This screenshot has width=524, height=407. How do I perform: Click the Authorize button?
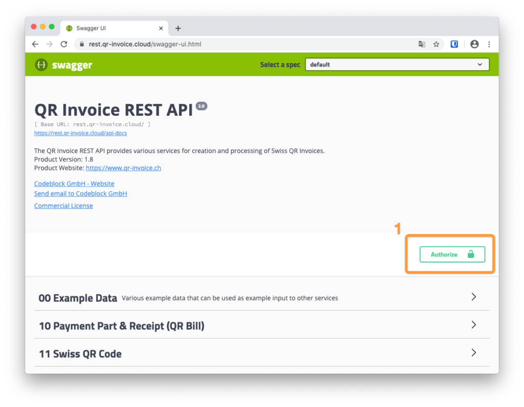[x=452, y=254]
